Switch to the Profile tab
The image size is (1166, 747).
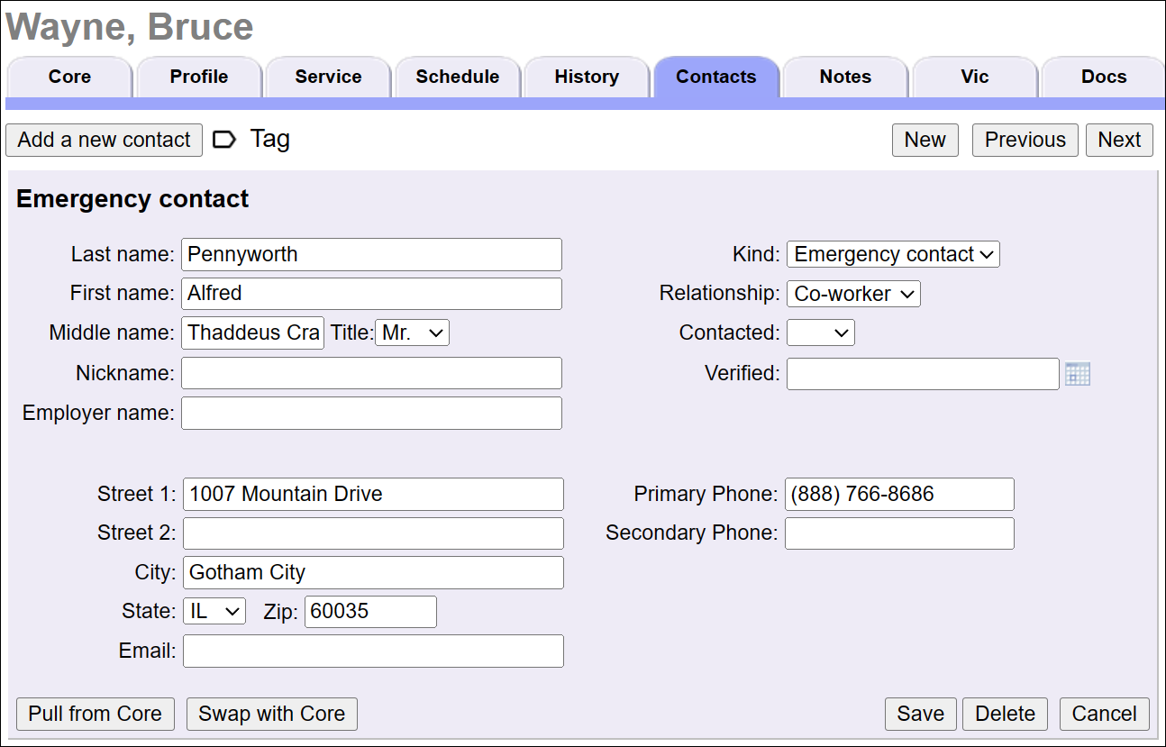198,77
